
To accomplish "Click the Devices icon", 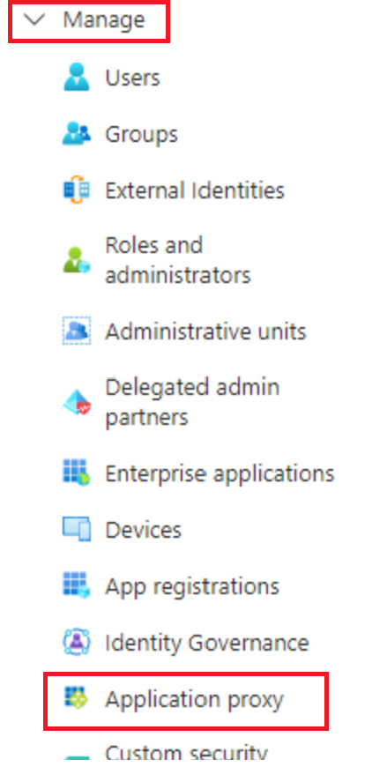I will point(77,529).
